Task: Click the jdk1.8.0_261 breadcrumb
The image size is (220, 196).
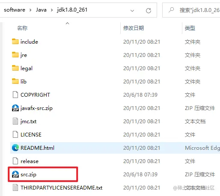Action: point(72,10)
